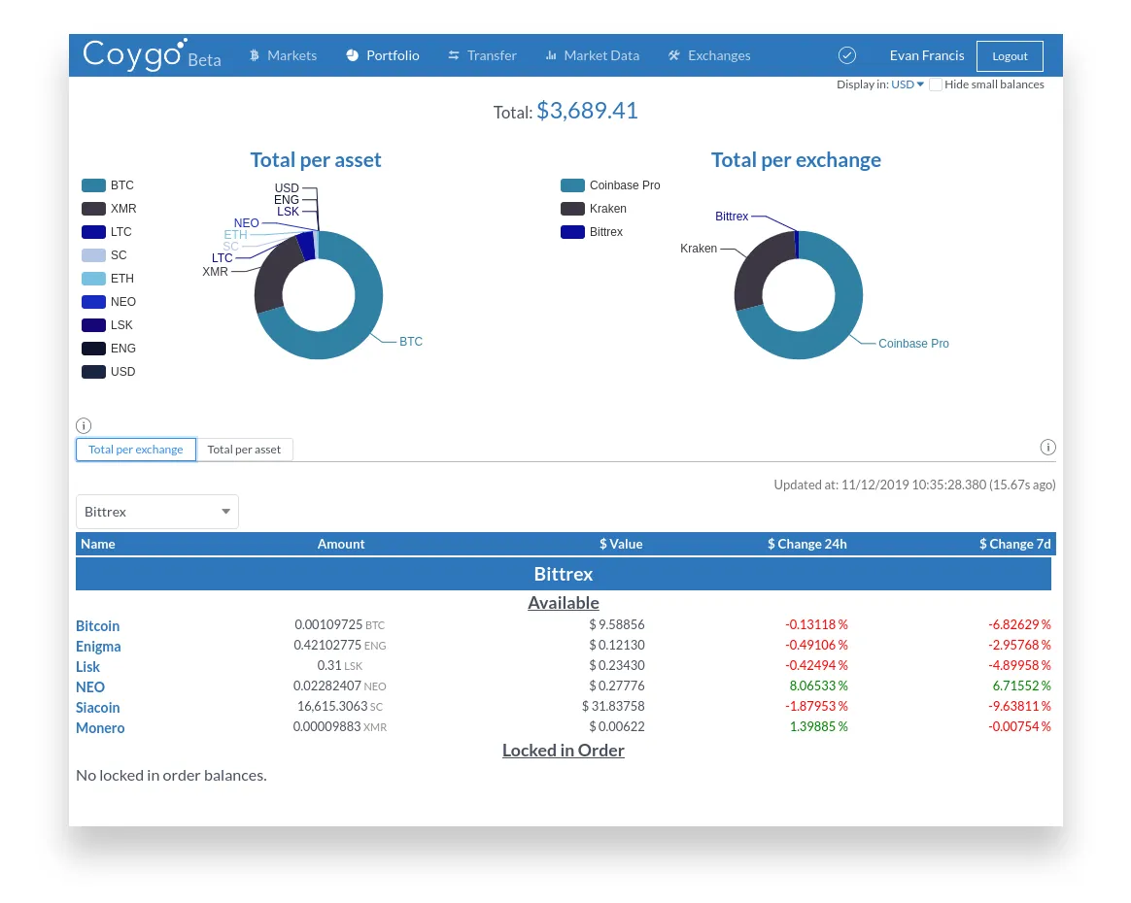Click the $ Change 24h column header
The height and width of the screenshot is (903, 1131).
tap(807, 544)
